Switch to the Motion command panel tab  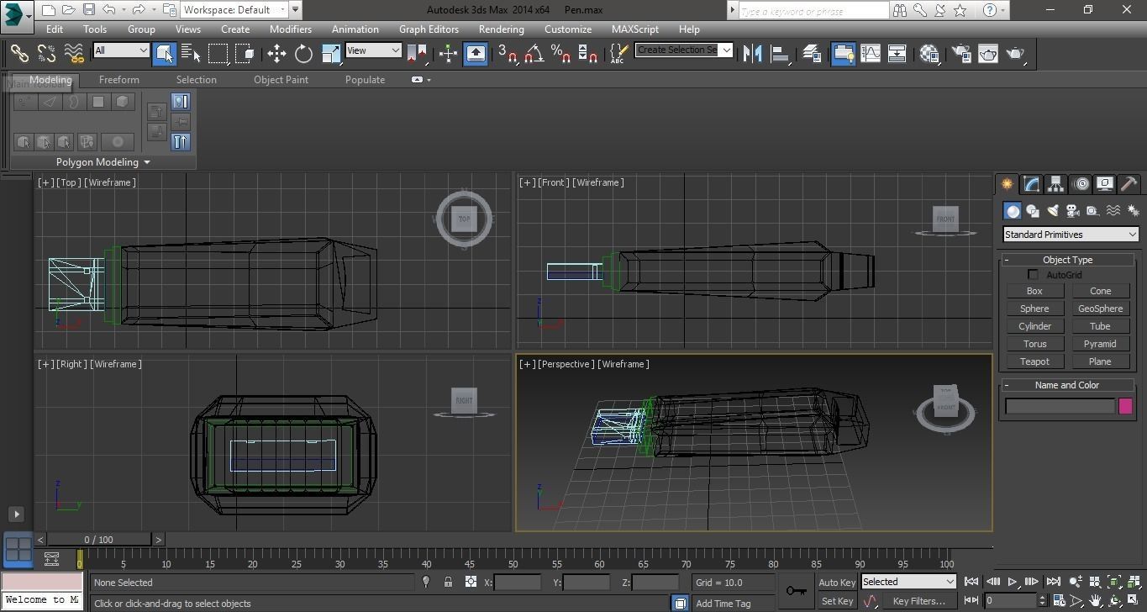pos(1081,183)
